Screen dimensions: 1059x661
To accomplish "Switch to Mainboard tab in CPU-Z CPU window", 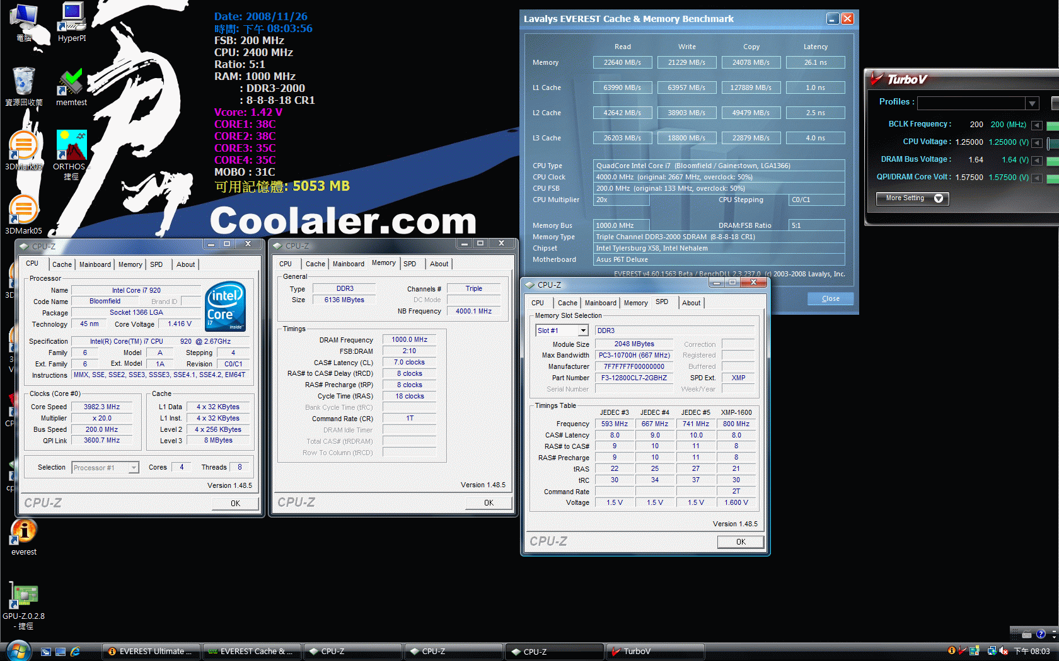I will pos(95,264).
